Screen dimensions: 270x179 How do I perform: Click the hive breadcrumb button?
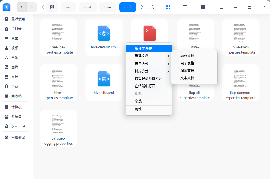coord(107,7)
